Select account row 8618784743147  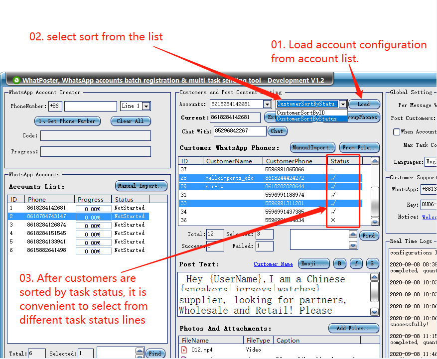78,216
